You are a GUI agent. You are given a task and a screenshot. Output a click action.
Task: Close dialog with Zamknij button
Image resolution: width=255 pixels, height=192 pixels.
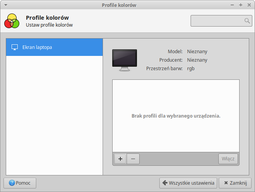(x=235, y=183)
